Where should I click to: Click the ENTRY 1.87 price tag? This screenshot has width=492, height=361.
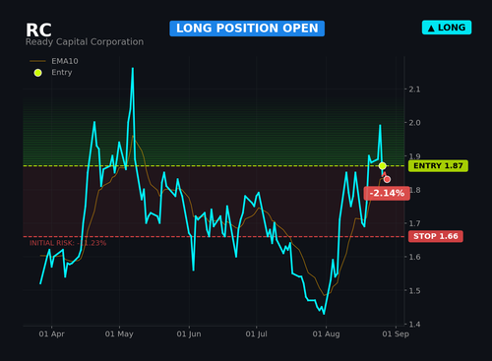(438, 166)
